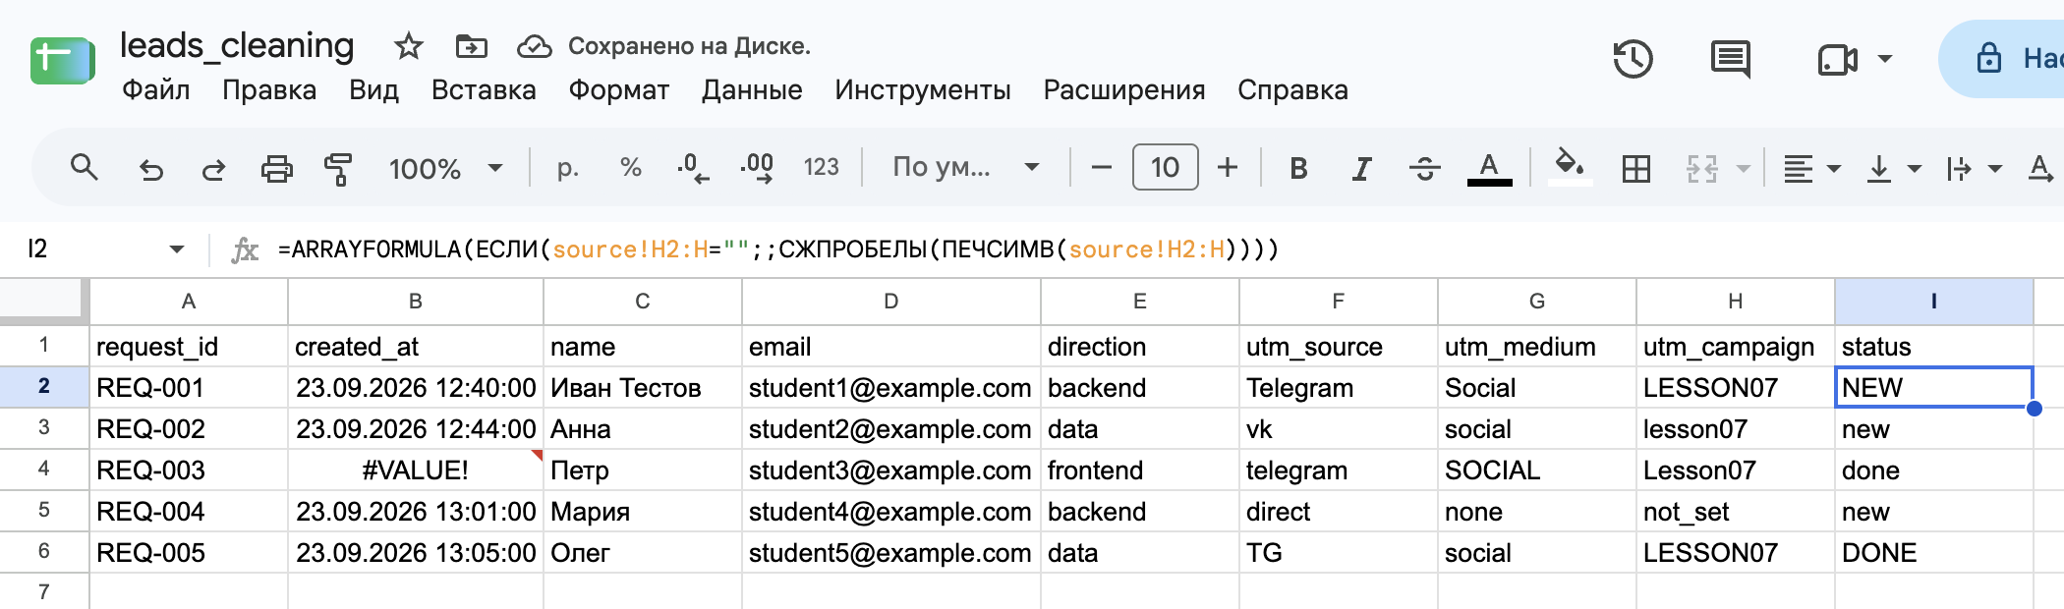Select the cell containing TG
2064x609 pixels.
[x=1339, y=553]
